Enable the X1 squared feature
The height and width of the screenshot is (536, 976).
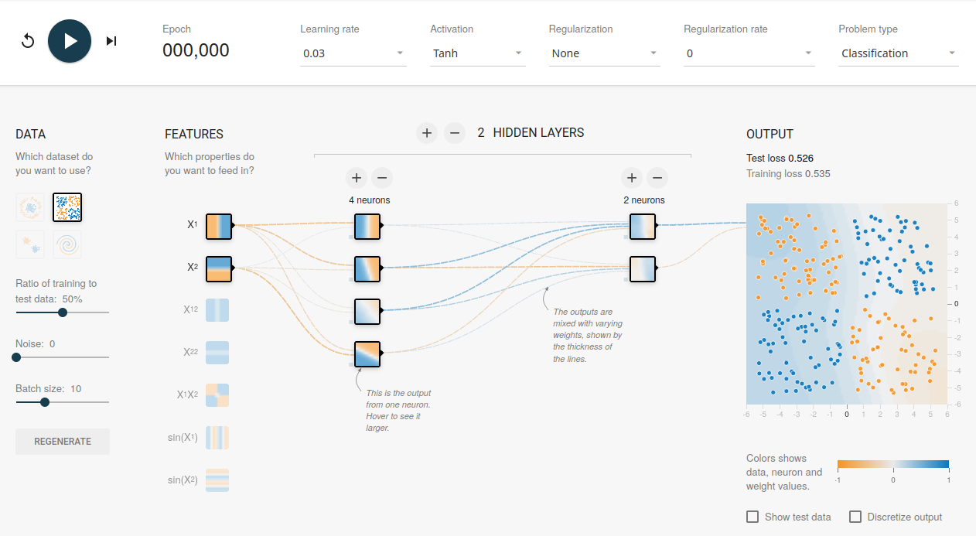pos(217,309)
